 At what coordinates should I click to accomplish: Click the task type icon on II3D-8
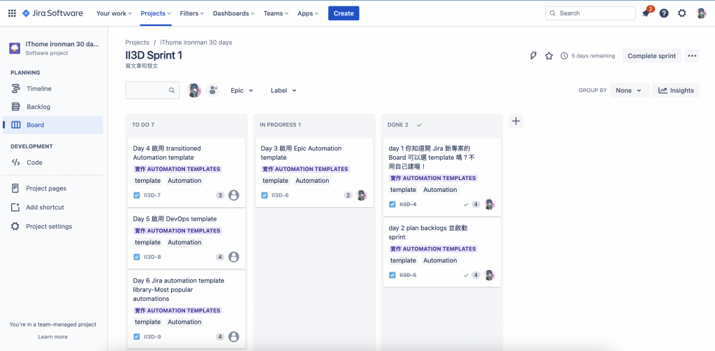(137, 257)
